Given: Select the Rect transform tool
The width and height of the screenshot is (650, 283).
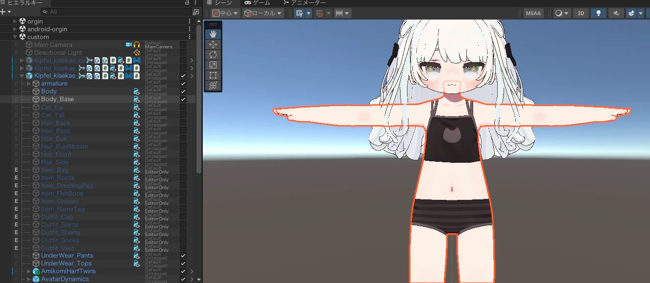Looking at the screenshot, I should point(213,75).
